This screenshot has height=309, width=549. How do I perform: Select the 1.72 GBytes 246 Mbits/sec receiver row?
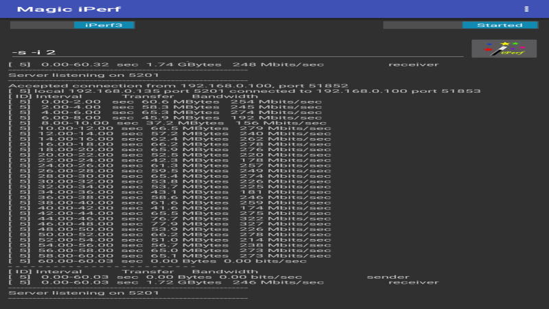224,282
